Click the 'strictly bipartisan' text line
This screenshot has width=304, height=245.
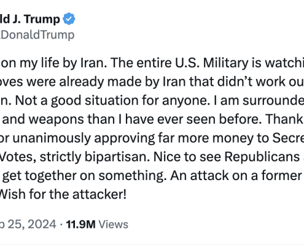(x=152, y=157)
